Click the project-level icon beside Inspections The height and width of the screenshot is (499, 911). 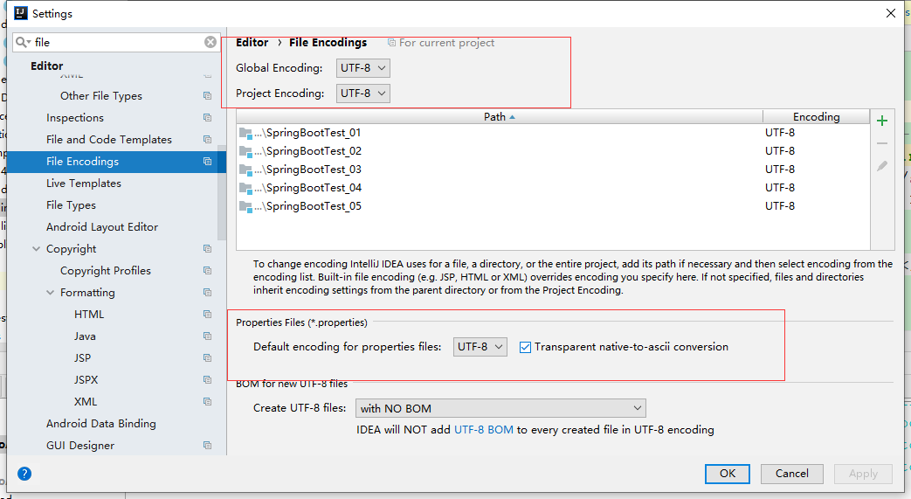207,117
